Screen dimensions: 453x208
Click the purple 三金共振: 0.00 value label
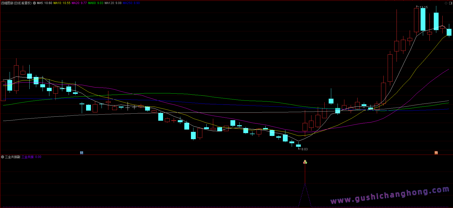tap(31, 157)
